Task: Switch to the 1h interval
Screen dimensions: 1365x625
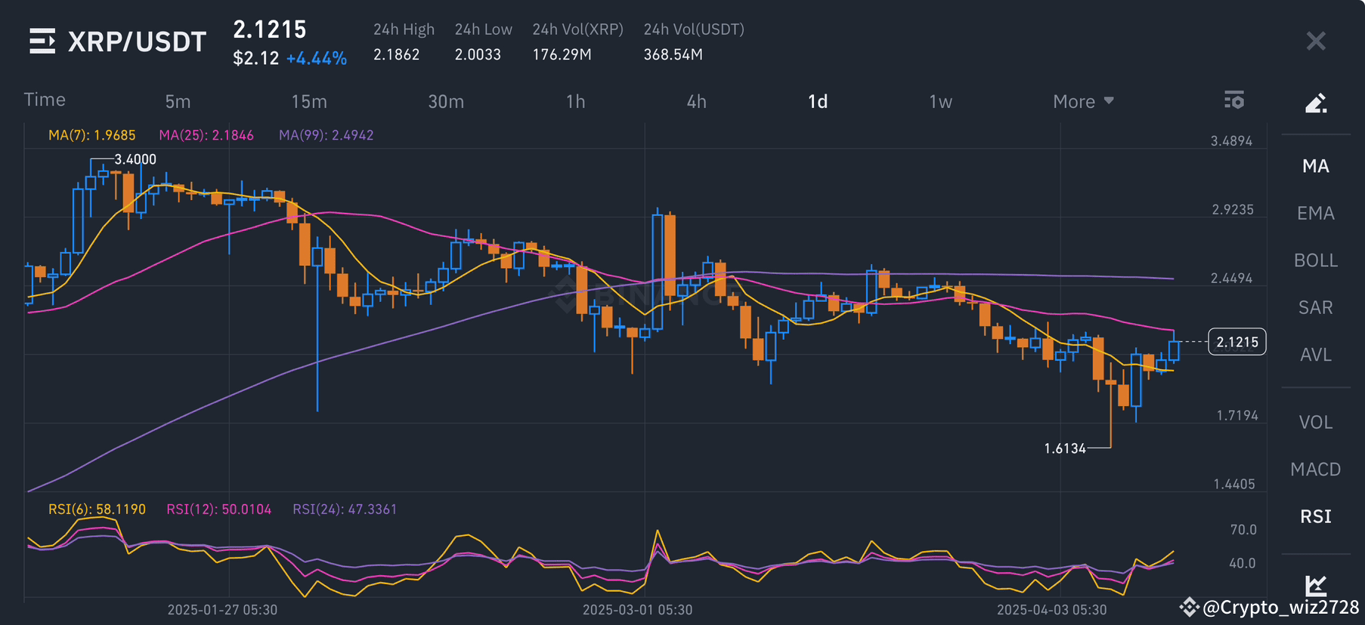Action: point(575,101)
